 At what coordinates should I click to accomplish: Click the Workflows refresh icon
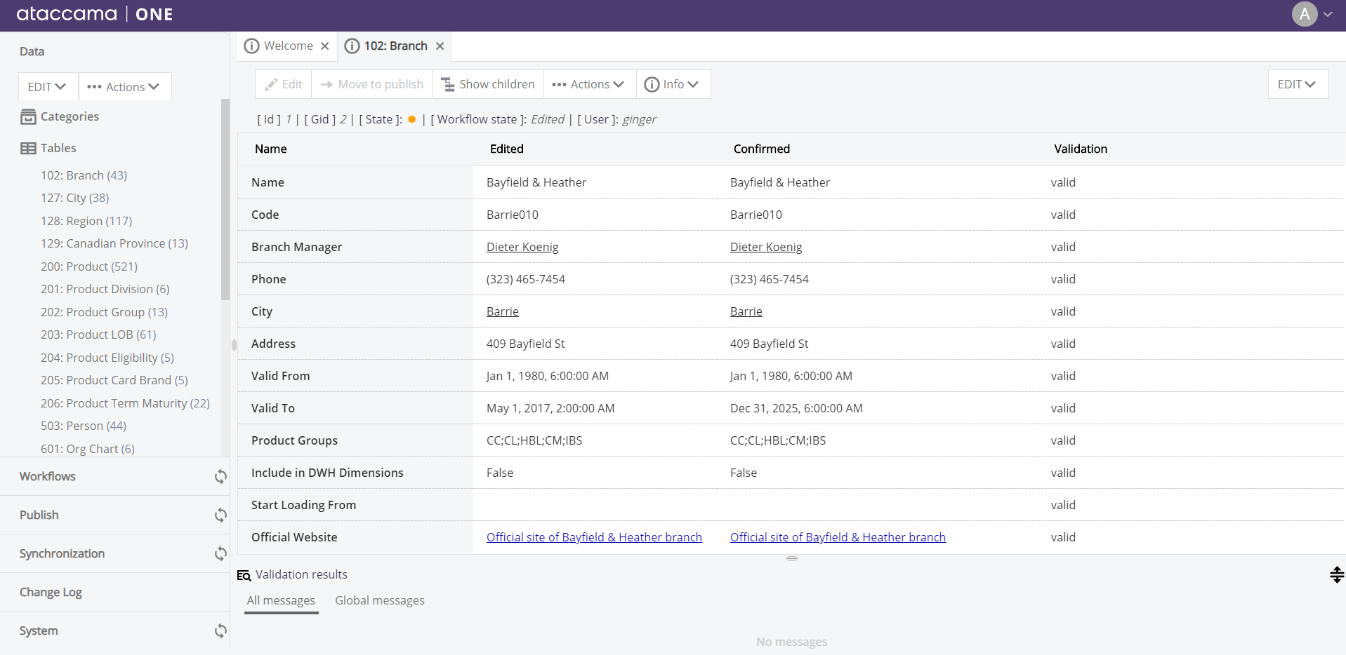pyautogui.click(x=220, y=477)
